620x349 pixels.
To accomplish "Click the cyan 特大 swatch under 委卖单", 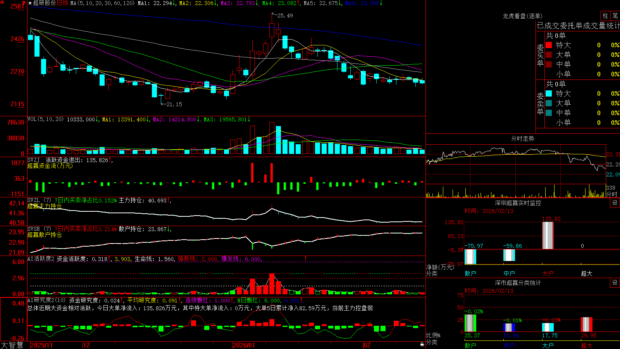I will click(x=549, y=93).
